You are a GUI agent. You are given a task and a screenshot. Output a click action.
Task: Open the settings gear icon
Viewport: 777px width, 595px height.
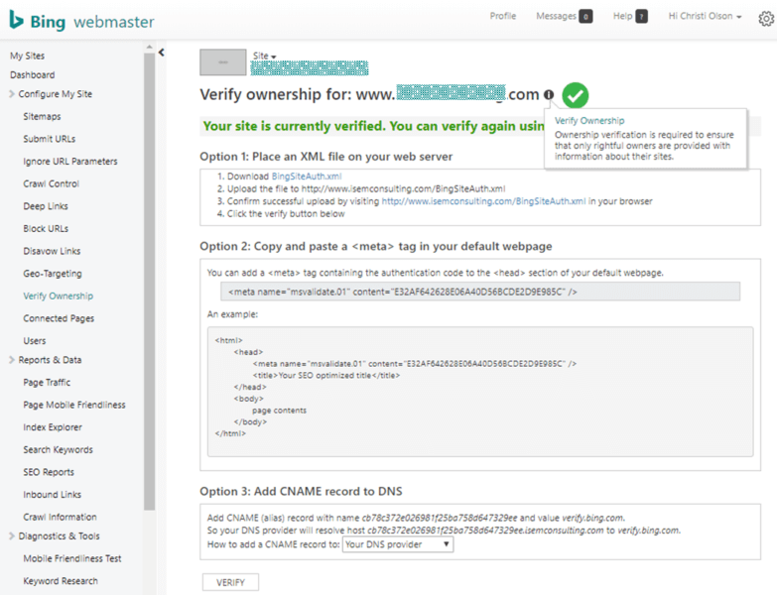point(766,19)
